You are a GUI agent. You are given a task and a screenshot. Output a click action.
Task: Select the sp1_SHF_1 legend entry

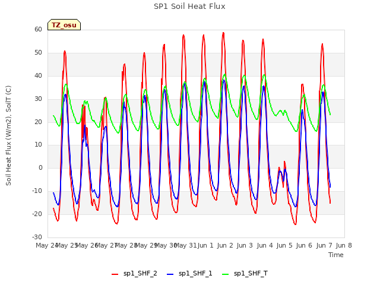pyautogui.click(x=189, y=274)
